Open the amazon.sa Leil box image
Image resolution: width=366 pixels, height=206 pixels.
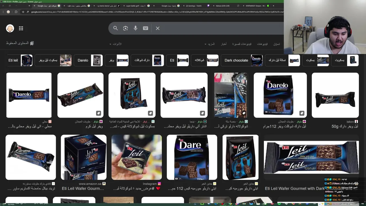[83, 157]
